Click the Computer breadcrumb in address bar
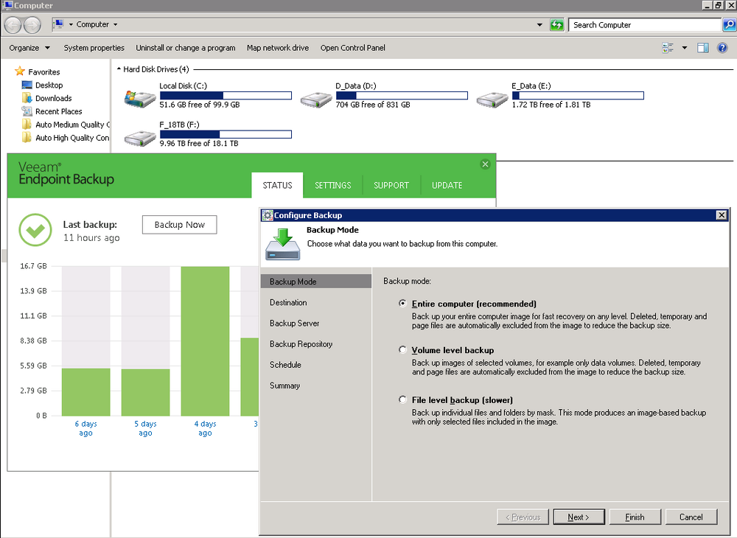737x538 pixels. click(x=93, y=24)
